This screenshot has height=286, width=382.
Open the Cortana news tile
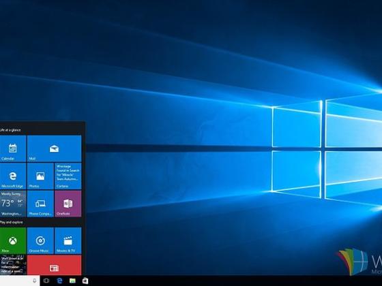[68, 176]
